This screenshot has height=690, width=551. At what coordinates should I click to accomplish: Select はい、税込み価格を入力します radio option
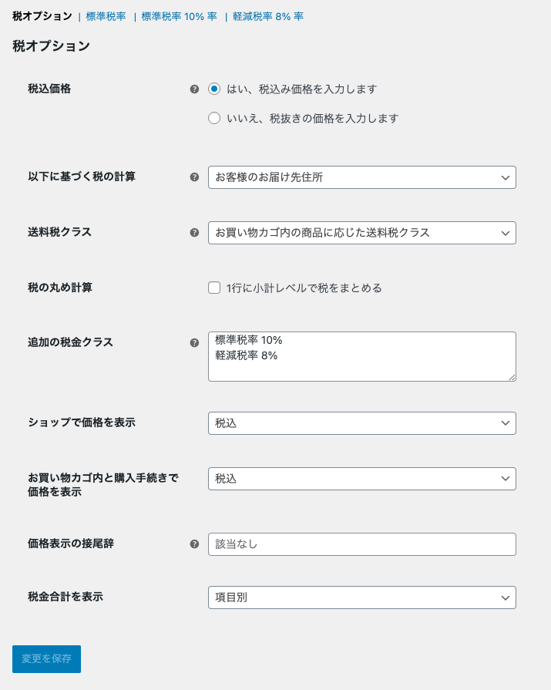point(214,89)
